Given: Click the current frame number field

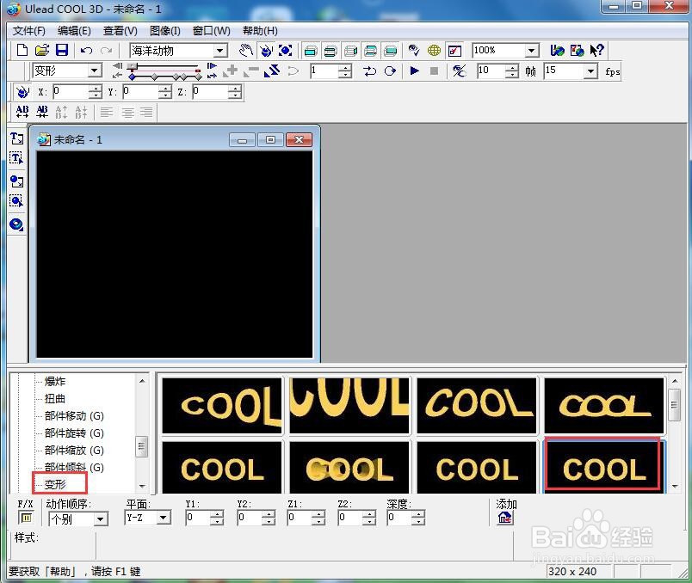Looking at the screenshot, I should tap(324, 71).
